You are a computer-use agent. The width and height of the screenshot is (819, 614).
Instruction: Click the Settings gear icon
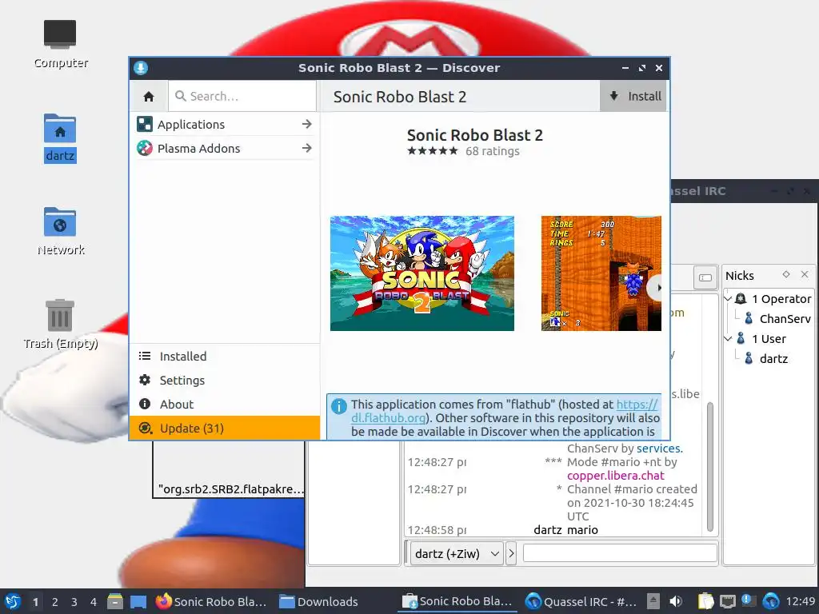[x=145, y=380]
